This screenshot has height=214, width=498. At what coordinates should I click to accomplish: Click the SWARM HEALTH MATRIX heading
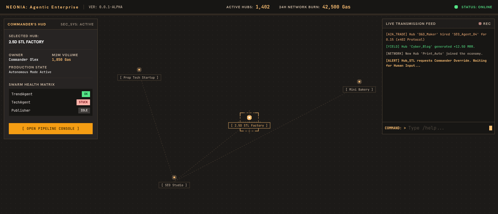click(x=32, y=84)
